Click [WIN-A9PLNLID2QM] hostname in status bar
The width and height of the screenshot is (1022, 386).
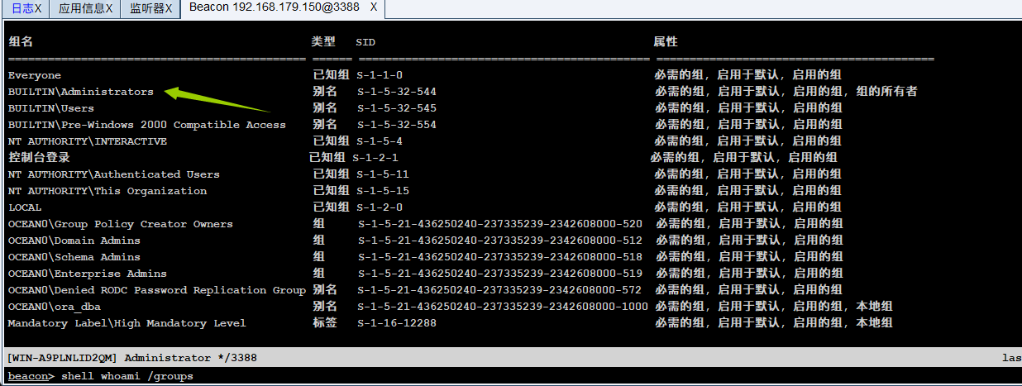tap(61, 358)
